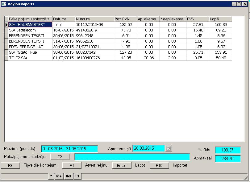This screenshot has height=182, width=250.
Task: Click invoice number 99652630
Action: [x=94, y=41]
